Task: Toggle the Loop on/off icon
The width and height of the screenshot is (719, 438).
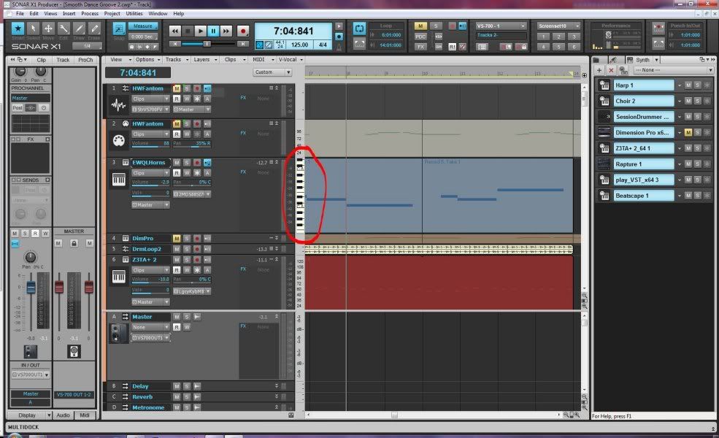Action: pos(359,29)
